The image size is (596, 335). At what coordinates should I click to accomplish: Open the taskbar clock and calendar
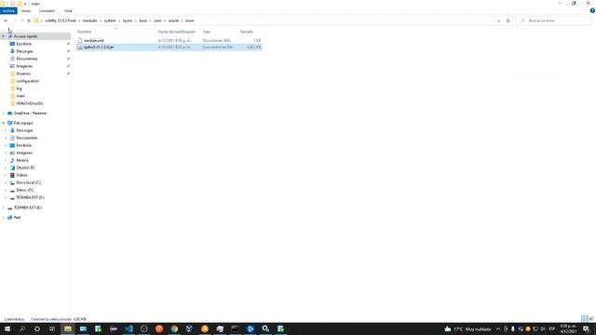568,328
